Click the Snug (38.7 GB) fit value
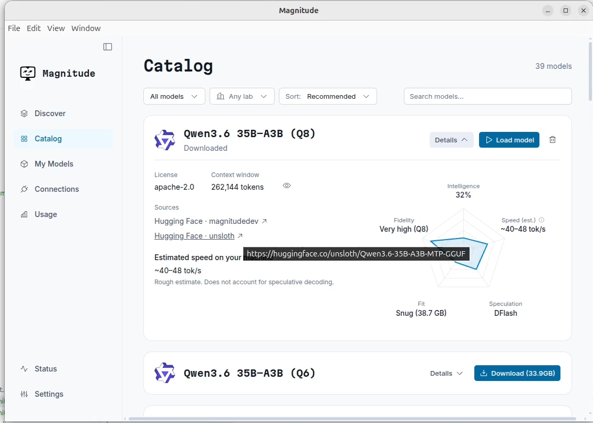 coord(421,313)
